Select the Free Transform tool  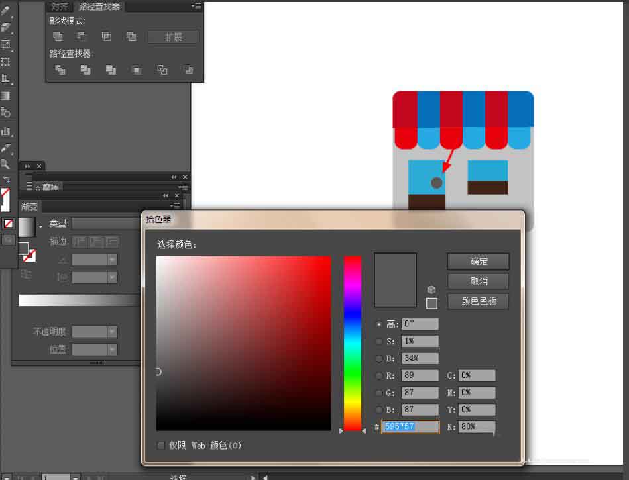pyautogui.click(x=5, y=62)
